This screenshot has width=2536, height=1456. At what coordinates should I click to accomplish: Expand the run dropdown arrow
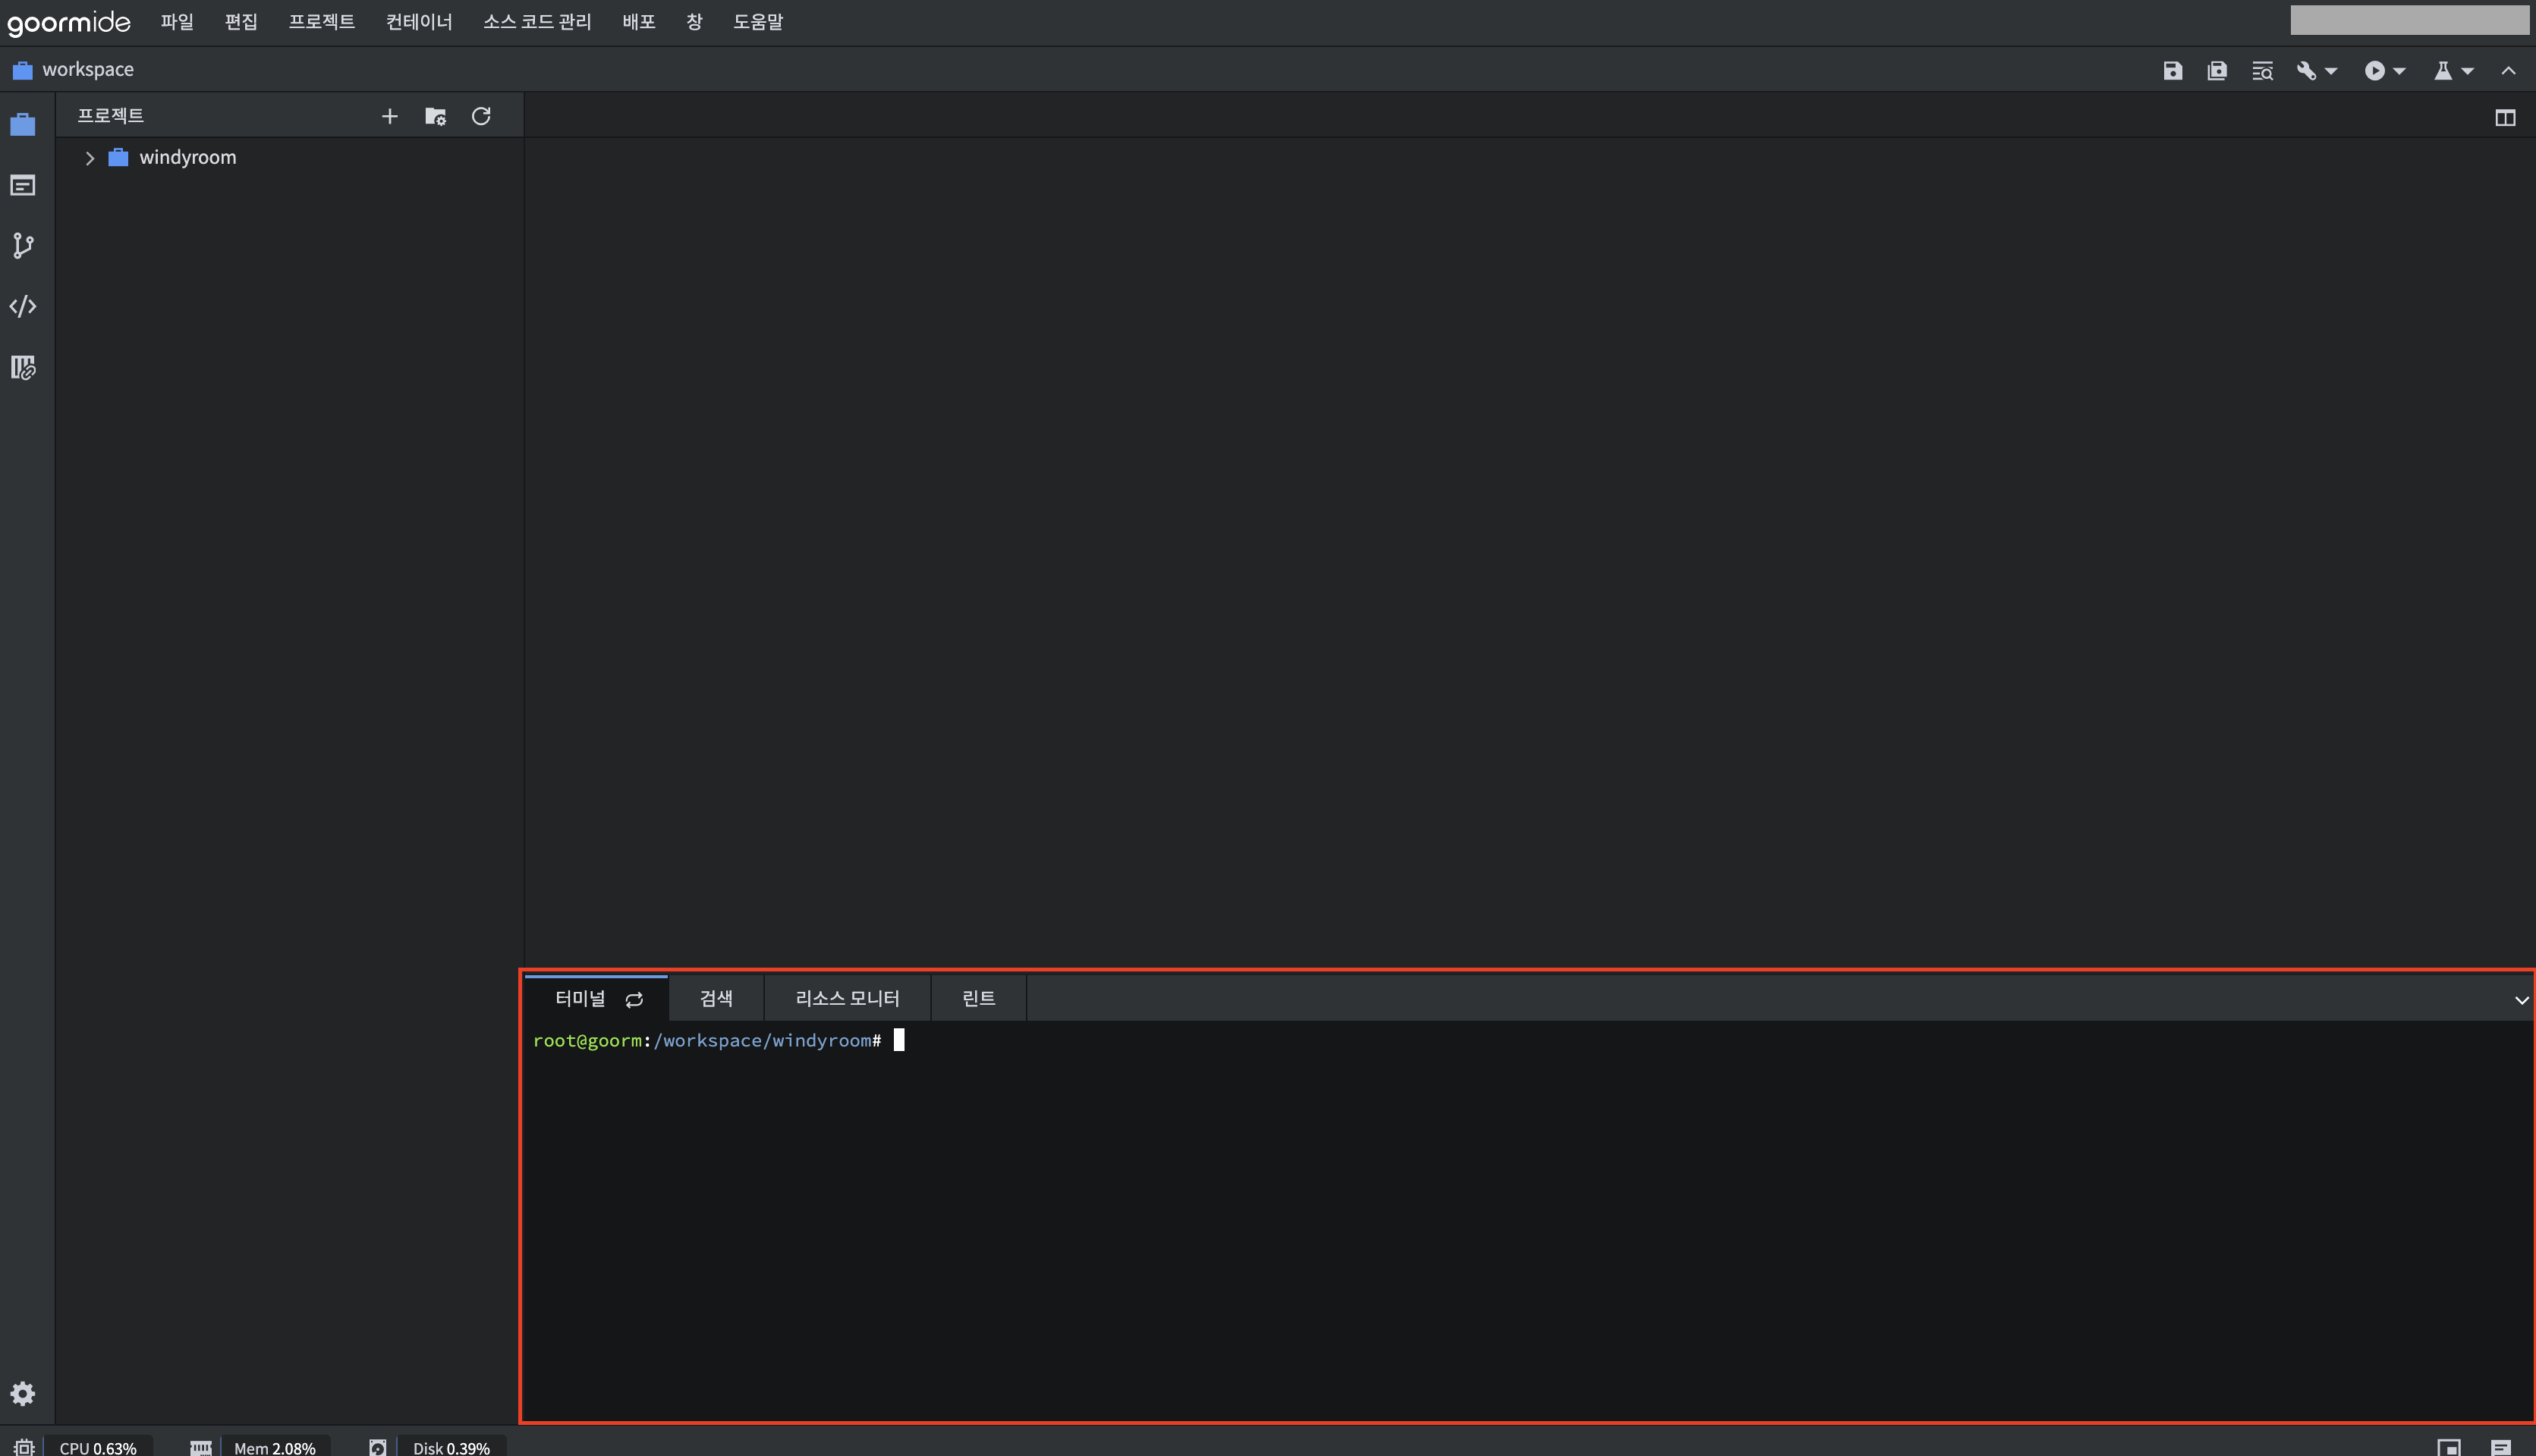[2398, 71]
